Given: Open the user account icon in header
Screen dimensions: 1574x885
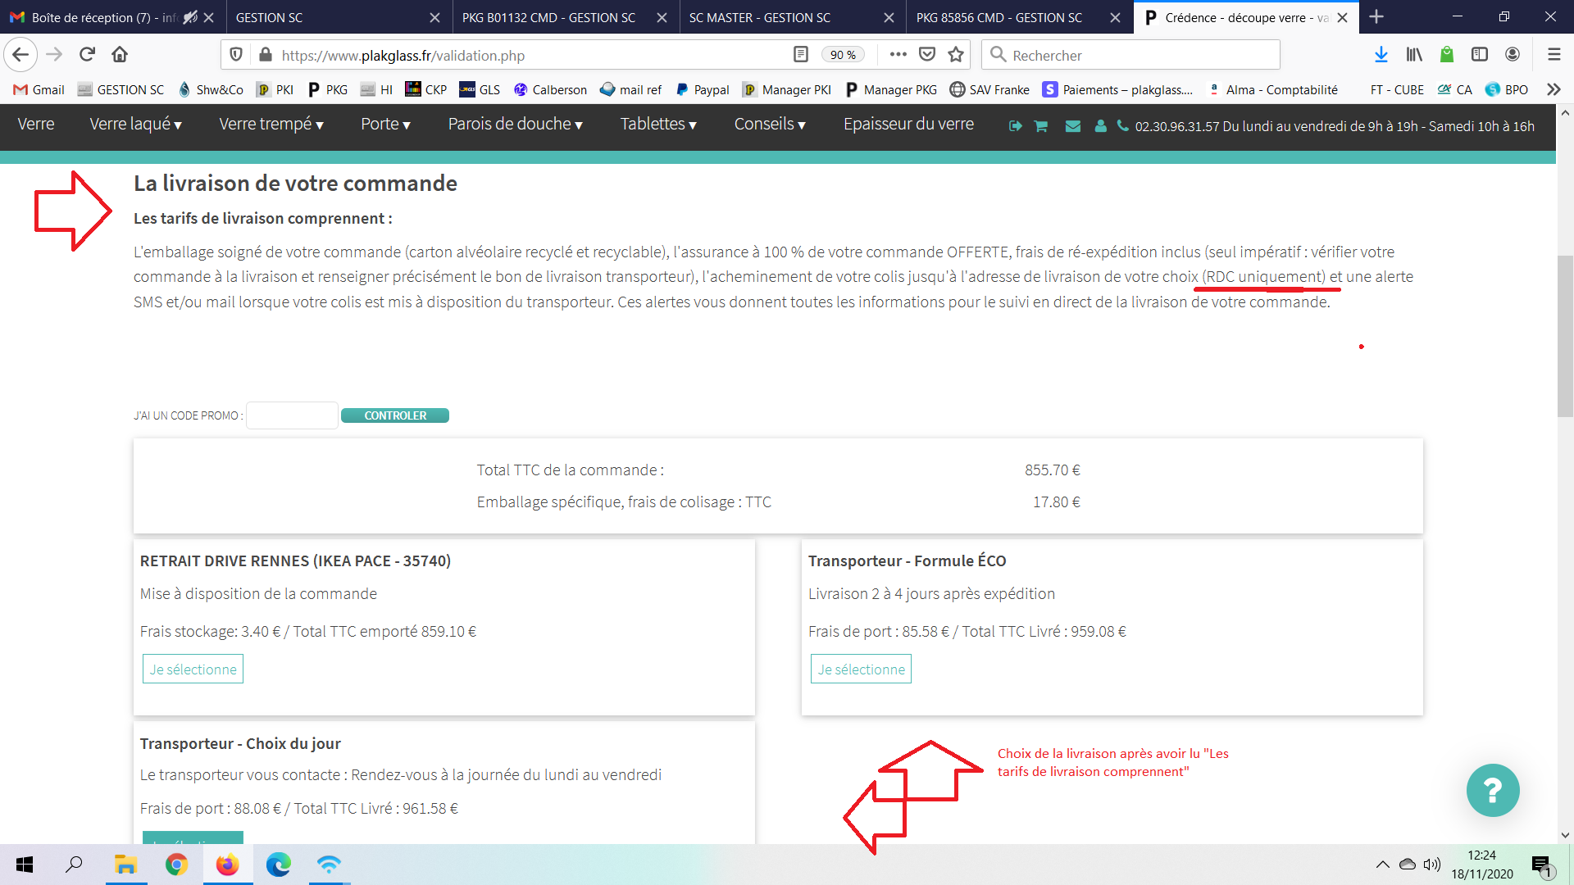Looking at the screenshot, I should click(1100, 126).
